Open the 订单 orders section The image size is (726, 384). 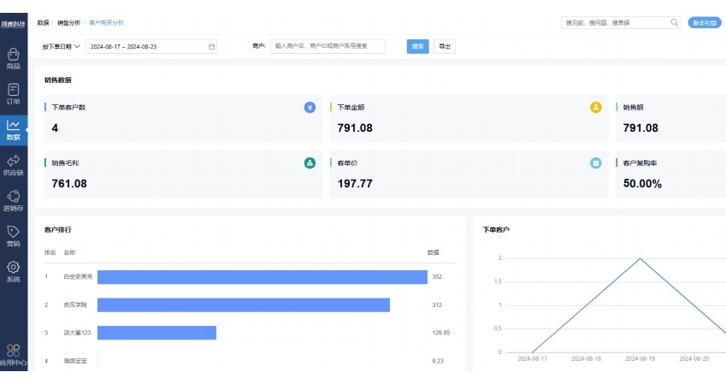[13, 93]
